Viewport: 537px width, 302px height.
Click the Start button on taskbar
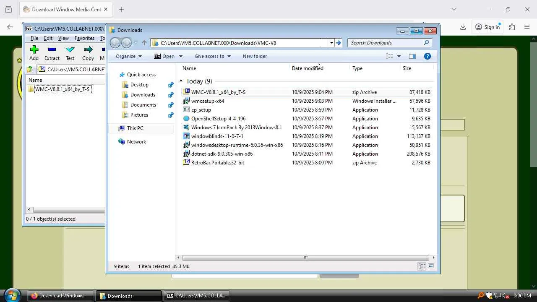(12, 295)
